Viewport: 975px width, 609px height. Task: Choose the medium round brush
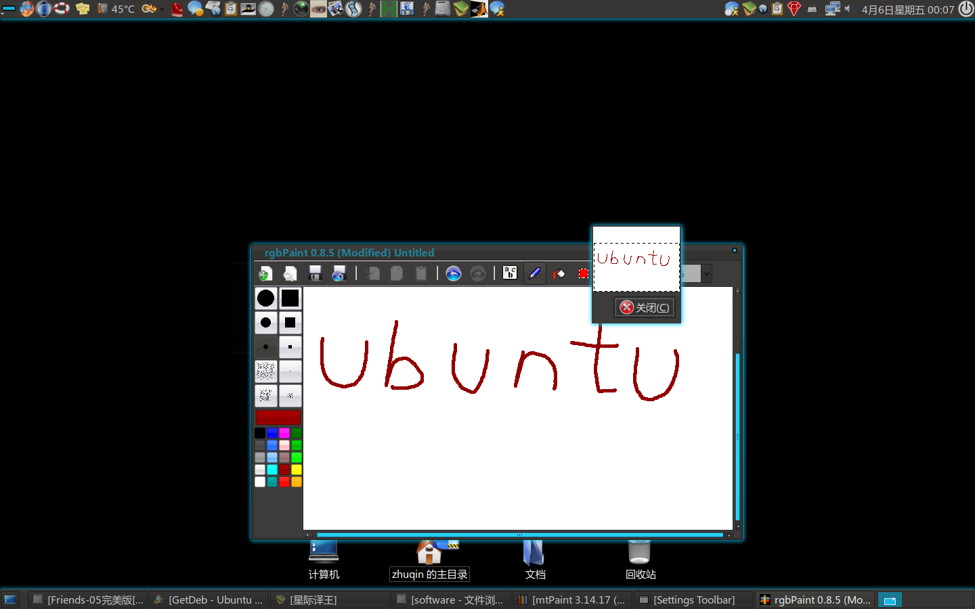pos(266,322)
